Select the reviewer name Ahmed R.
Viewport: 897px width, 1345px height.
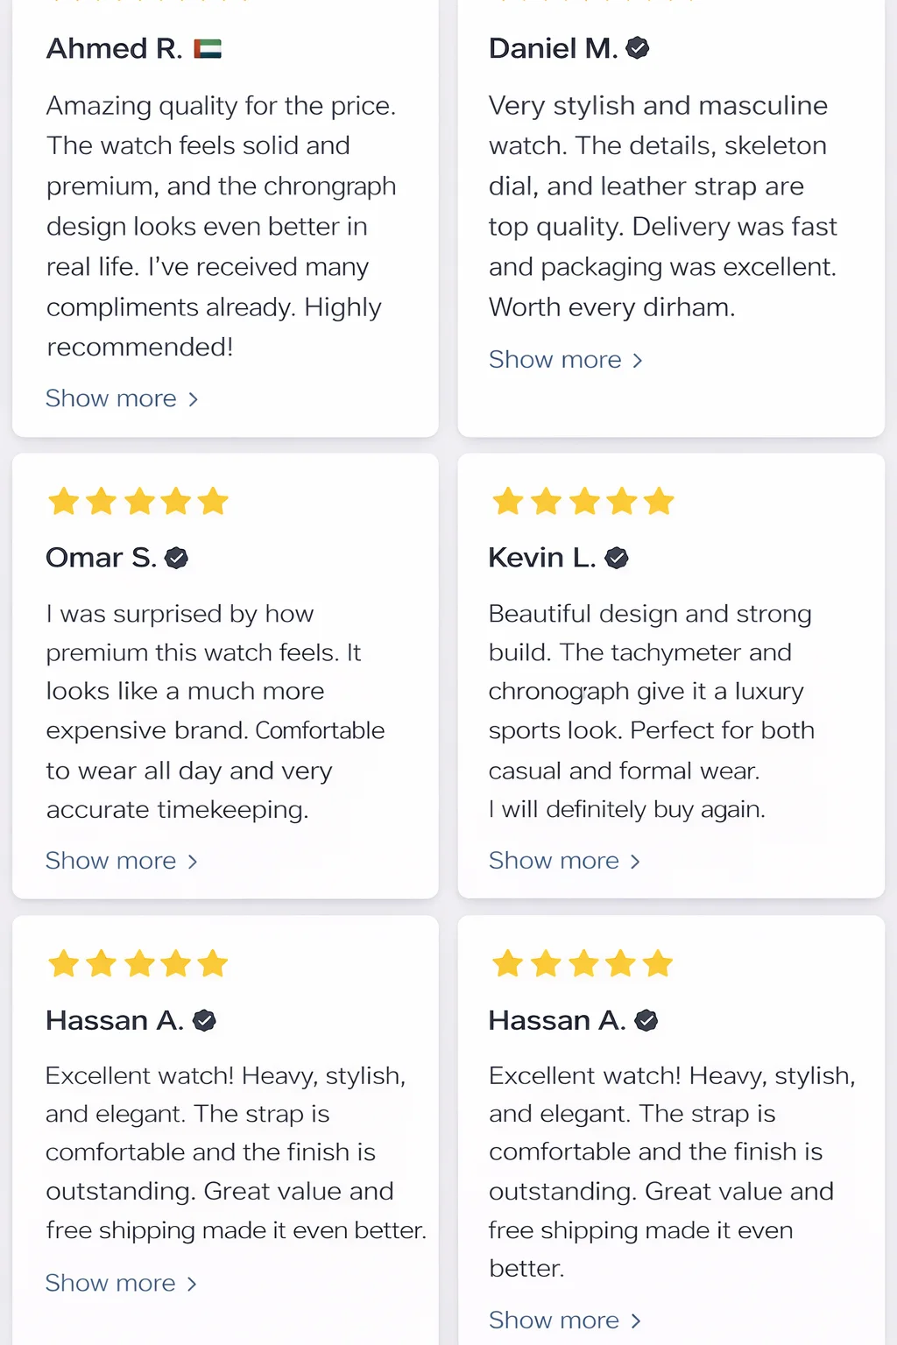coord(114,49)
